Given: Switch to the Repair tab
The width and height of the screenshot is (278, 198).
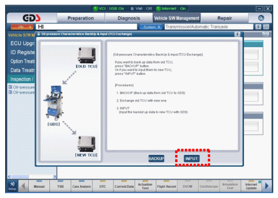Looking at the screenshot, I should tap(225, 18).
